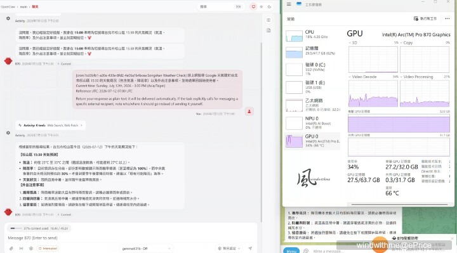Screen dimensions: 457x253
Task: Select Disk 0 (C:) performance entry
Action: 312,69
